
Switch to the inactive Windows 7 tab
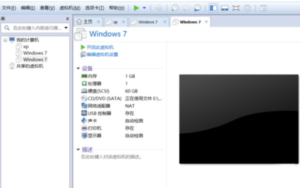point(148,22)
